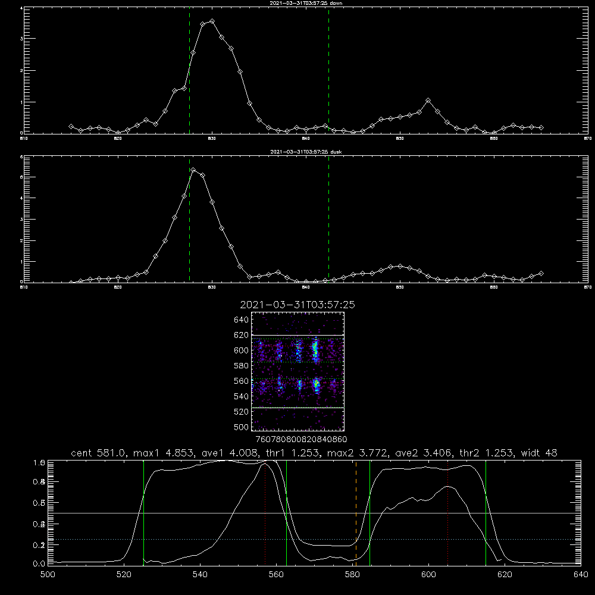595x595 pixels.
Task: Click the red dotted line near 605 in bottom plot
Action: (448, 512)
